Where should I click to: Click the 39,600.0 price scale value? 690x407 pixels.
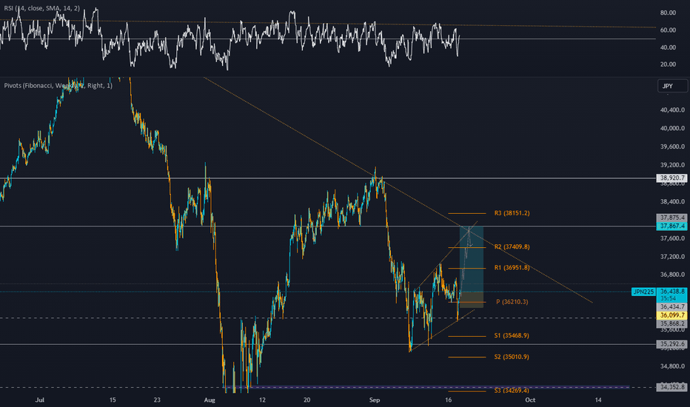[672, 147]
